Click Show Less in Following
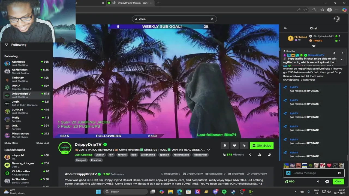 (x=43, y=143)
